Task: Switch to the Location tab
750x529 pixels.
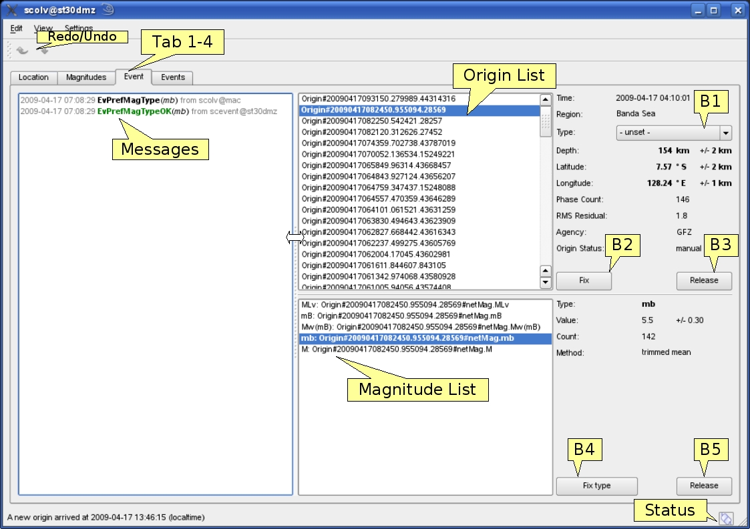Action: click(33, 77)
